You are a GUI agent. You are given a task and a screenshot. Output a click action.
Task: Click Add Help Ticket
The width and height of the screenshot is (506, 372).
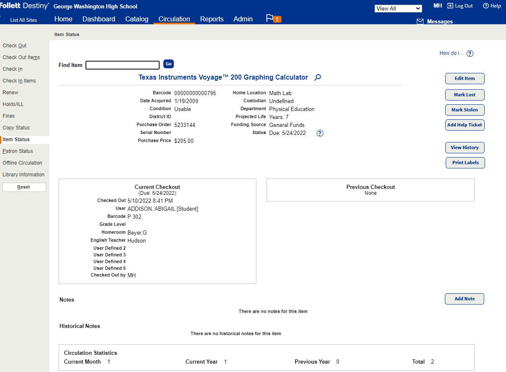click(x=465, y=125)
